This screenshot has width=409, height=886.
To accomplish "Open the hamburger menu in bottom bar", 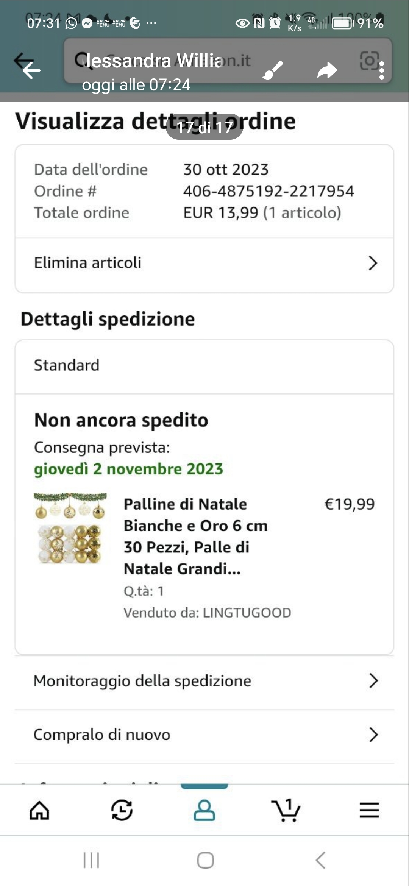I will [x=369, y=810].
